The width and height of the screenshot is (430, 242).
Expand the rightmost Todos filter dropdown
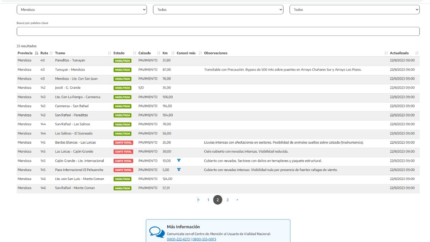(x=354, y=10)
